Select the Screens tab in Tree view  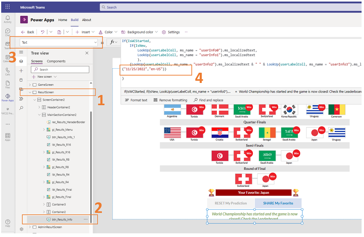click(37, 61)
